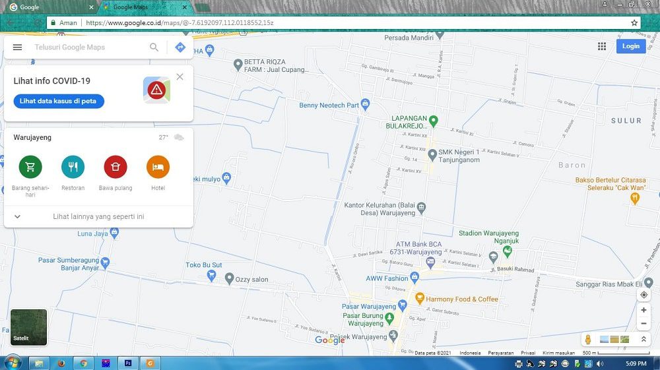660x370 pixels.
Task: Select the Barang sehari-hari category icon
Action: tap(30, 166)
